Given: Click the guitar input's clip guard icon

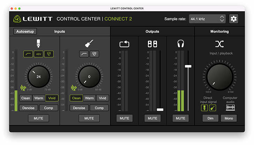Looking at the screenshot, I should pos(94,54).
